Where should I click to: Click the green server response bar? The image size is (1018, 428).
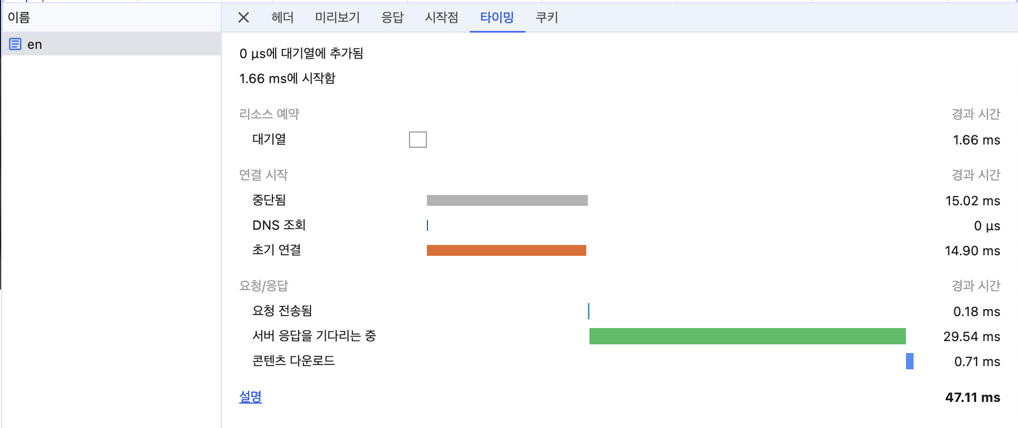[747, 336]
